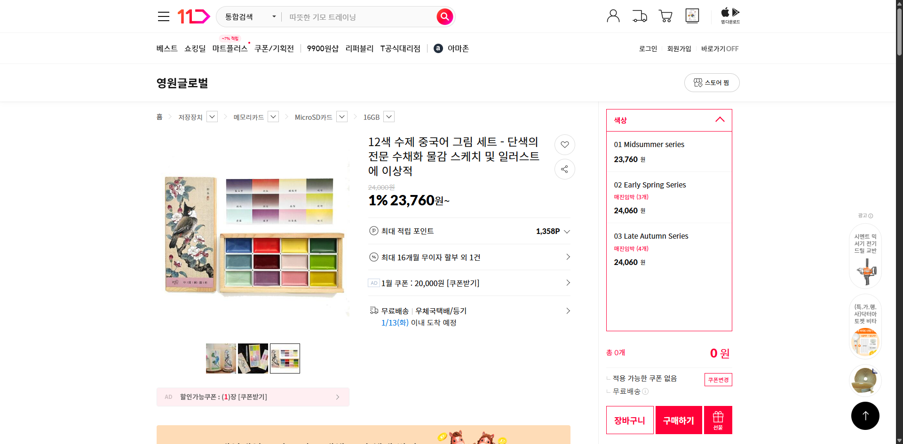Open the shopping cart icon
Viewport: 903px width, 444px height.
click(665, 16)
